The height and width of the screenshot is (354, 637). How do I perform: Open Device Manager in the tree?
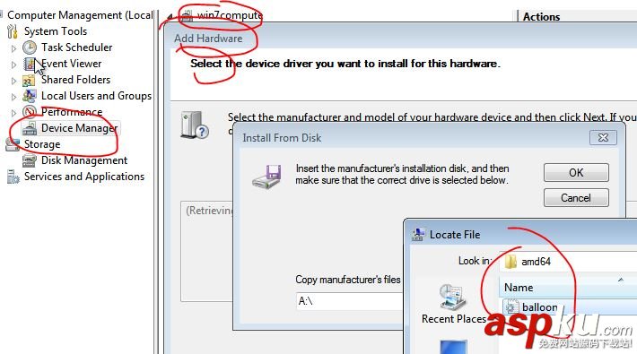point(79,128)
